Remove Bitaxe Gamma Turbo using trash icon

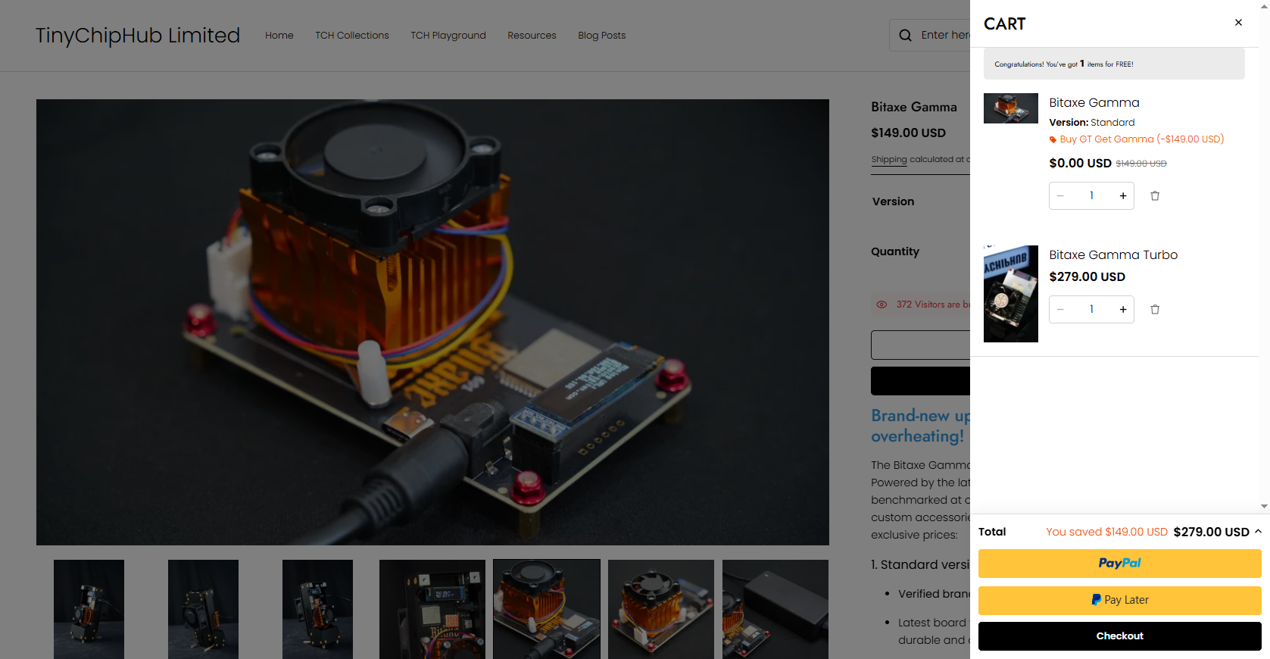coord(1155,310)
